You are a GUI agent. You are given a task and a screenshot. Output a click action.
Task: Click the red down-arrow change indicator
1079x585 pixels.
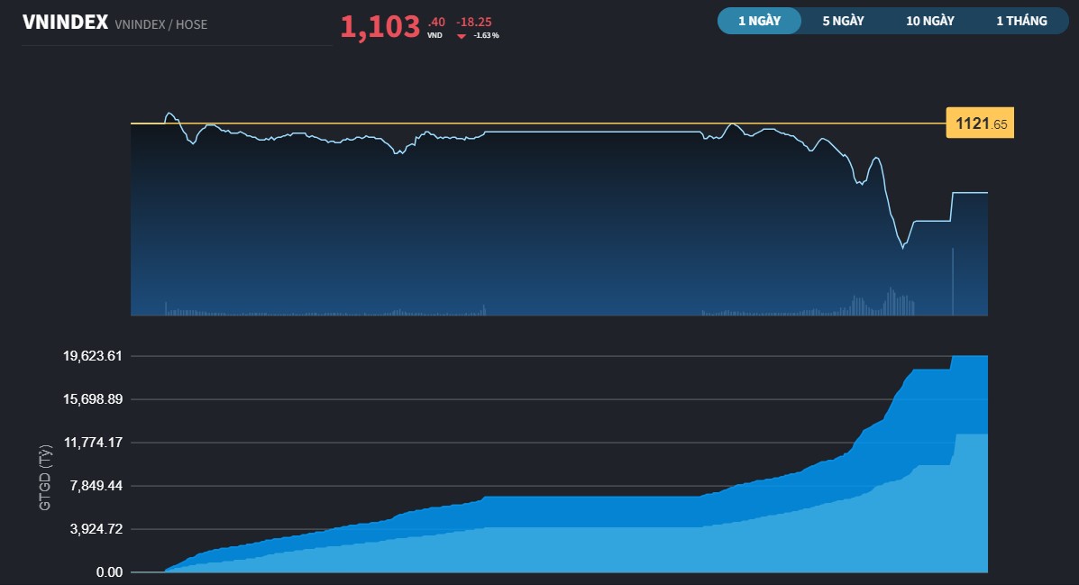pos(461,36)
